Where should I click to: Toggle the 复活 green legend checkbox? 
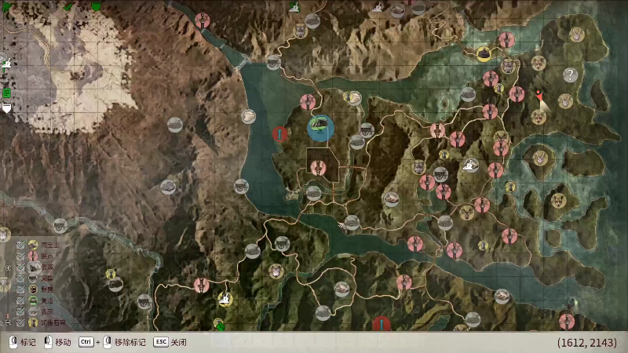[x=21, y=300]
